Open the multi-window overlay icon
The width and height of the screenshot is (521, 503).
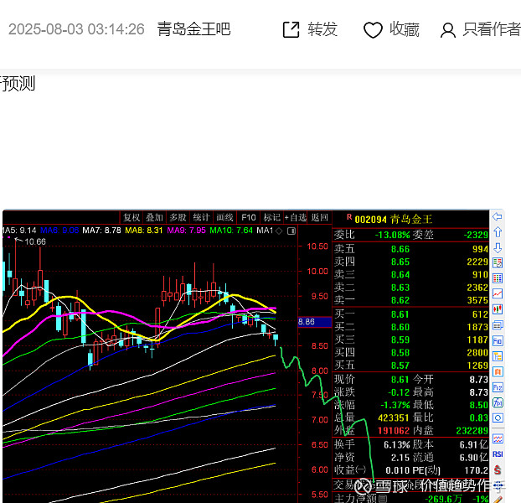tap(498, 324)
